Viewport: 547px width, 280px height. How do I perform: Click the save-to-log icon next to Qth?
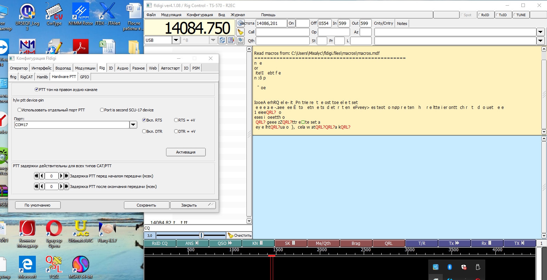click(x=240, y=40)
